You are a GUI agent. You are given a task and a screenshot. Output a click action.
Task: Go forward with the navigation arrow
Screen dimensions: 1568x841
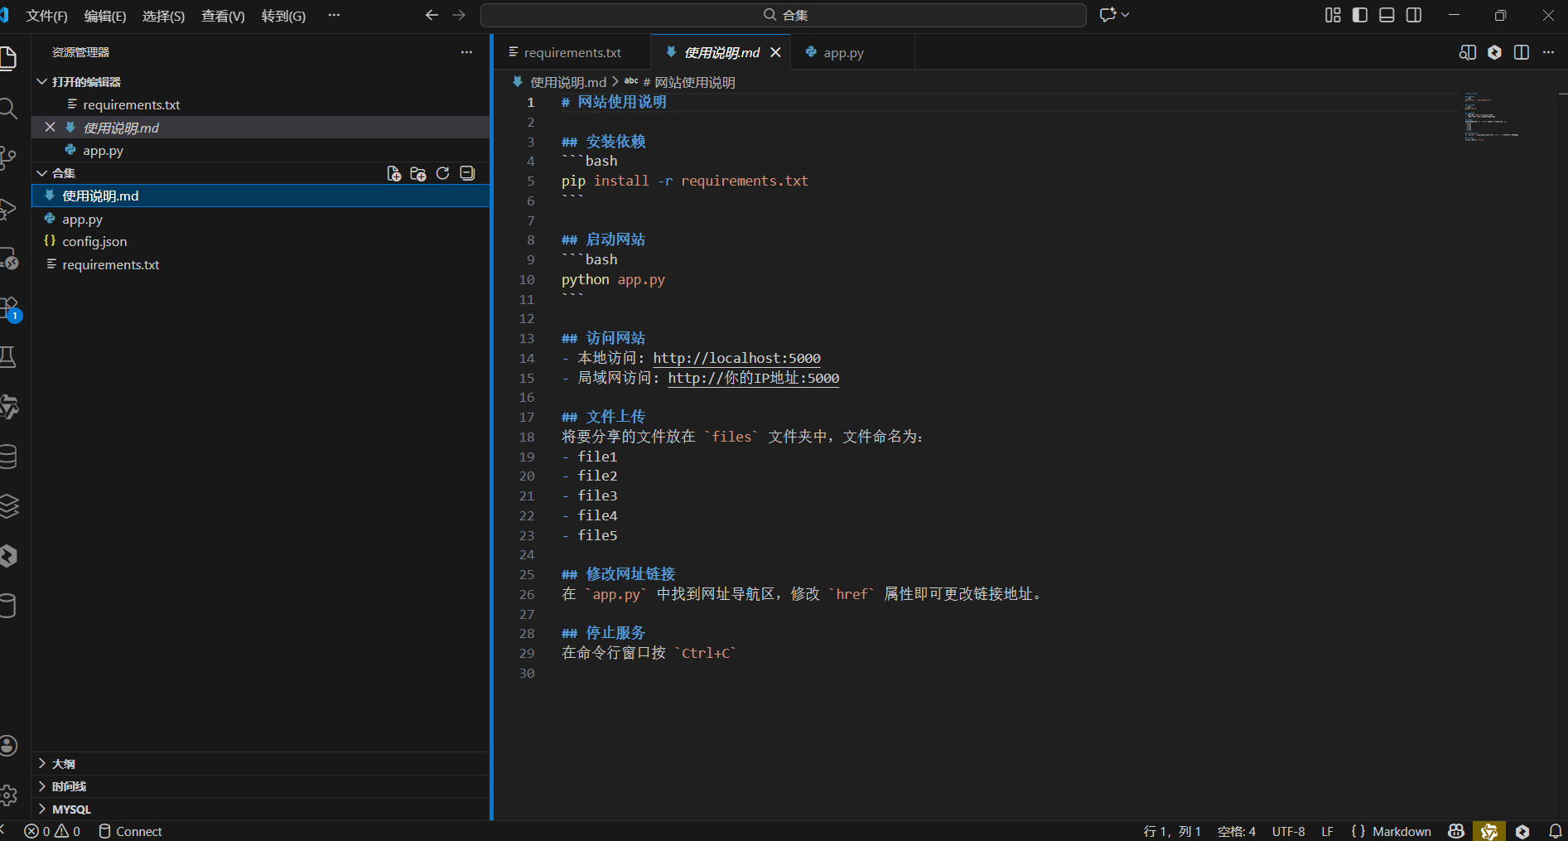pyautogui.click(x=459, y=15)
